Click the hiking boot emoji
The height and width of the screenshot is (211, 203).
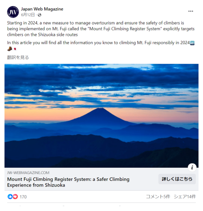click(10, 49)
